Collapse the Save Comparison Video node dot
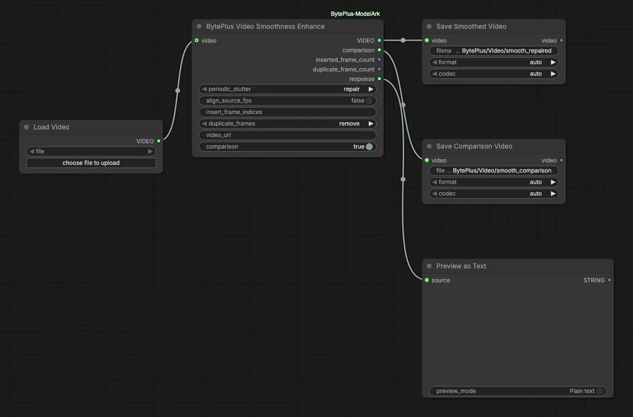Screen dimensions: 633x417 429,146
